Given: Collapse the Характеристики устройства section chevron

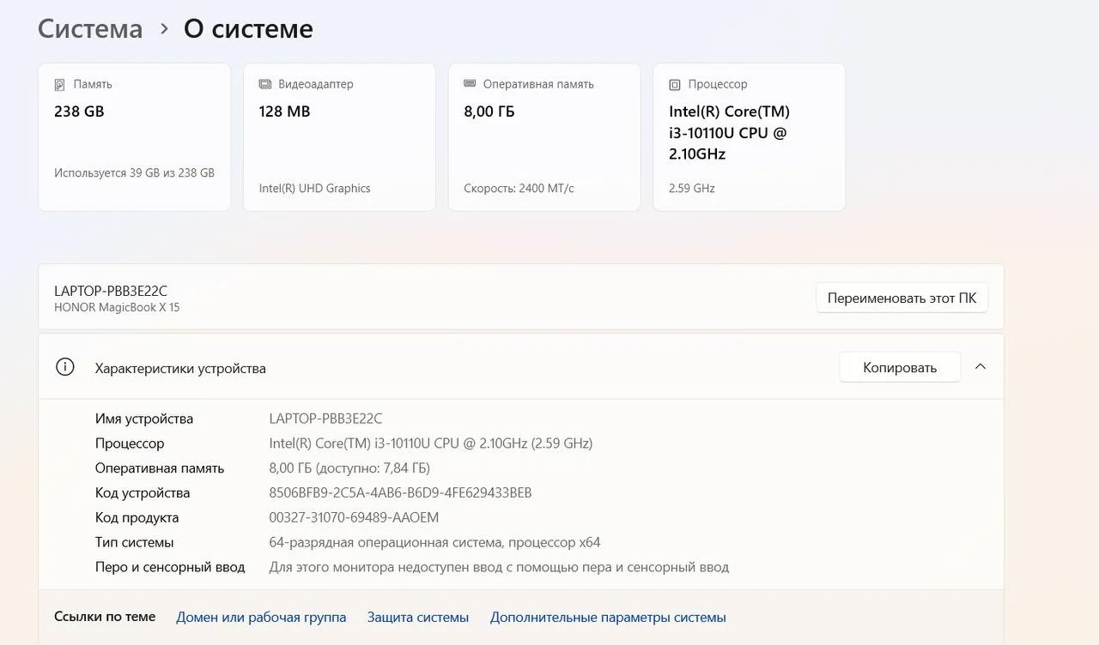Looking at the screenshot, I should [x=981, y=367].
